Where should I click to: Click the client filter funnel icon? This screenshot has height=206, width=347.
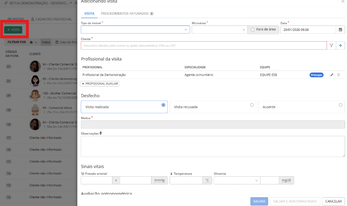pos(331,46)
